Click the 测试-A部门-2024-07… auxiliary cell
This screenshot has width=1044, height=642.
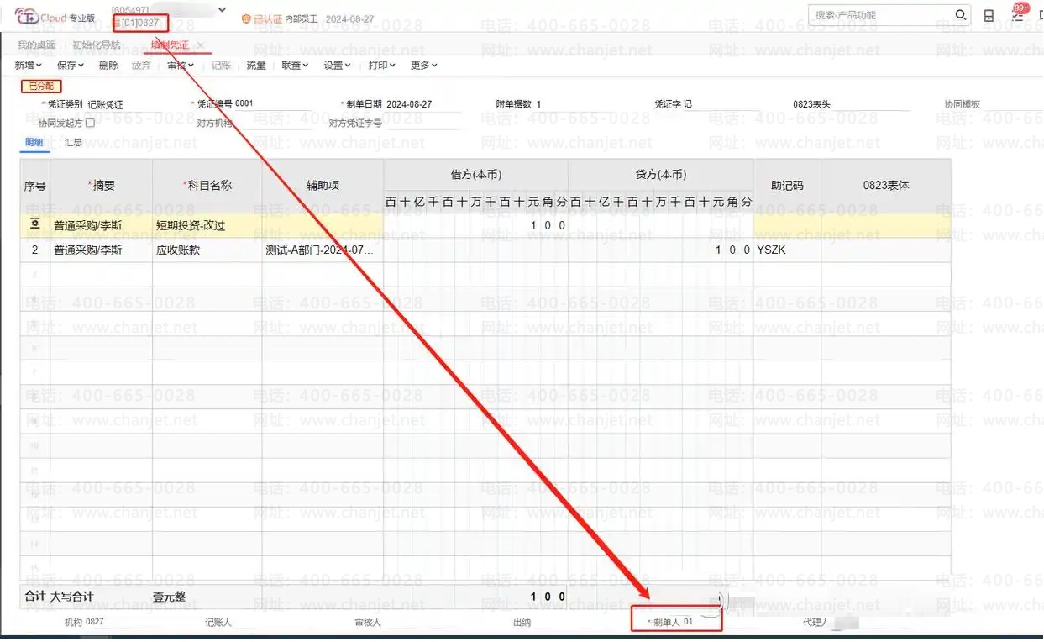(x=323, y=250)
